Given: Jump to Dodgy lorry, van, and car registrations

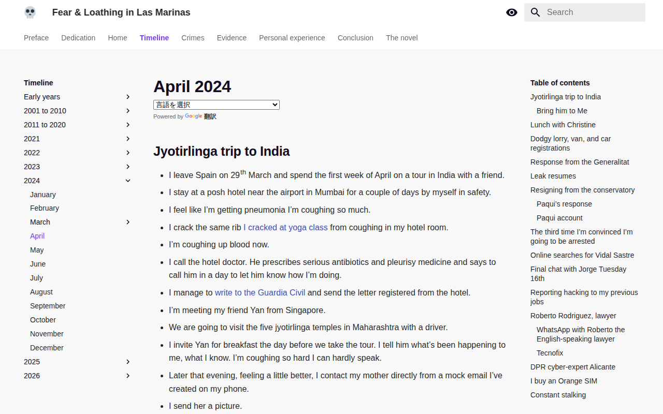Looking at the screenshot, I should pyautogui.click(x=571, y=143).
